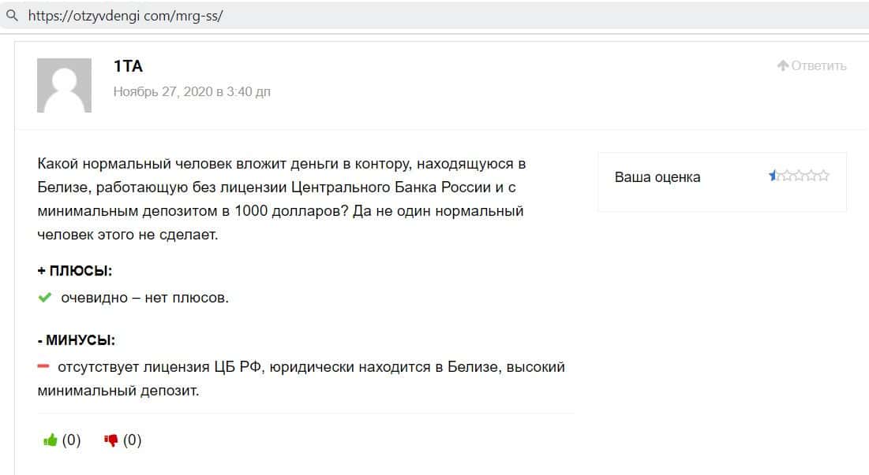
Task: Click the search magnifier icon in address bar
Action: pyautogui.click(x=11, y=15)
